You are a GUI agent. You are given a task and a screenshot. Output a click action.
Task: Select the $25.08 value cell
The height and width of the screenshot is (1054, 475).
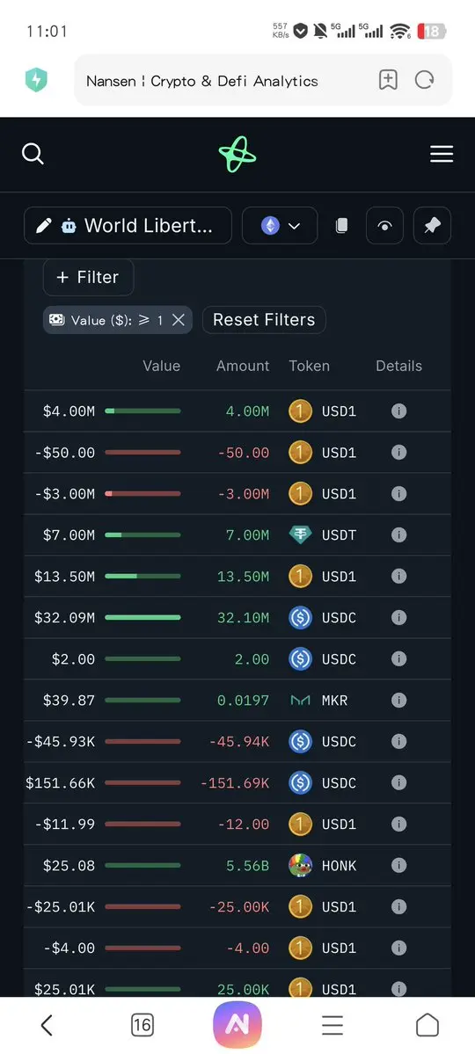pos(69,866)
